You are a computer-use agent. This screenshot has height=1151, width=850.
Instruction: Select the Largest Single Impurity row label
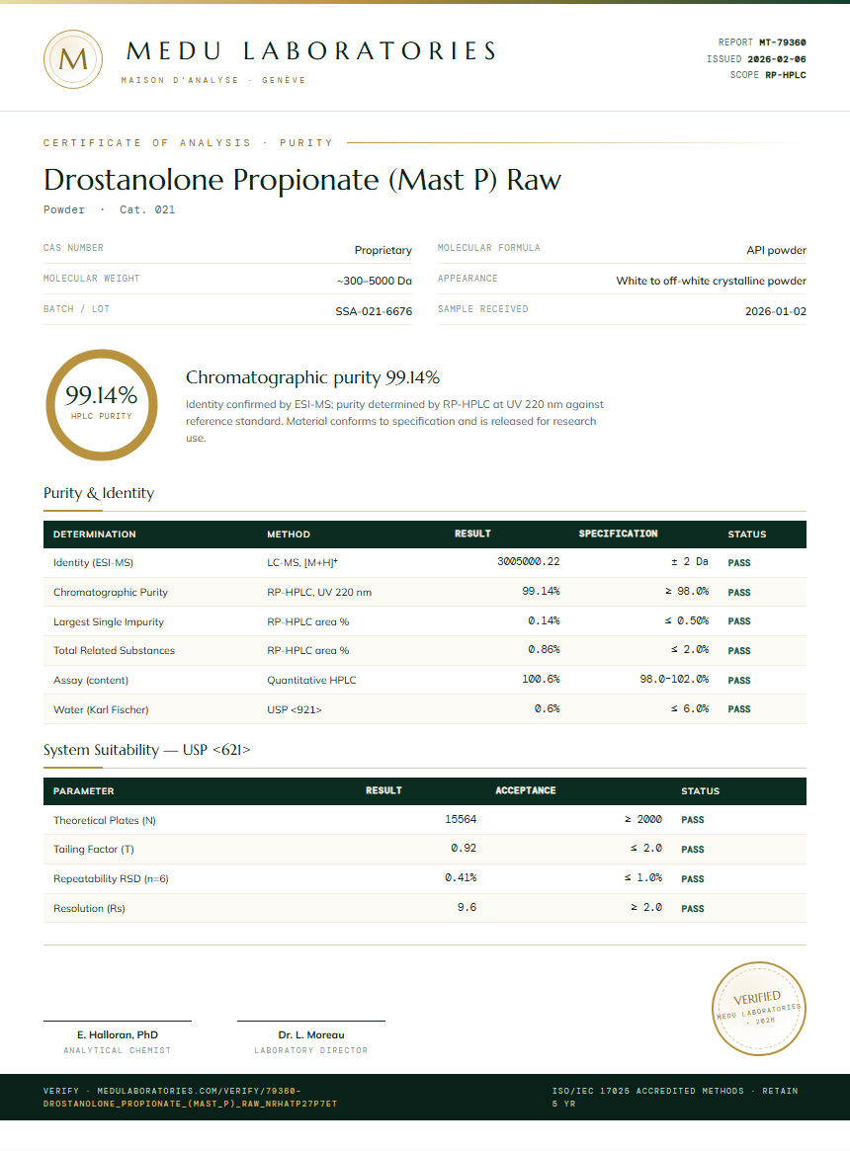click(x=108, y=621)
